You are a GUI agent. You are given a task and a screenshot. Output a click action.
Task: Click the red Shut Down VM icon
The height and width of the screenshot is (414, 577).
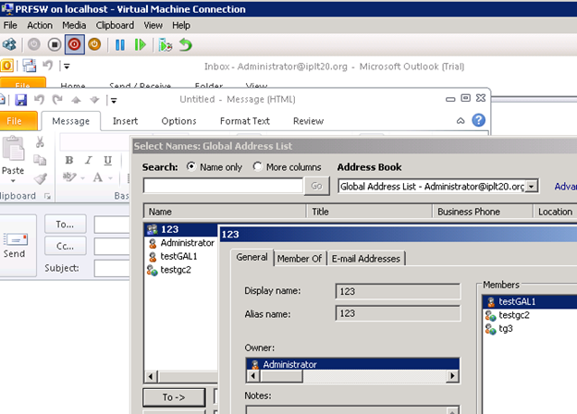pos(74,44)
